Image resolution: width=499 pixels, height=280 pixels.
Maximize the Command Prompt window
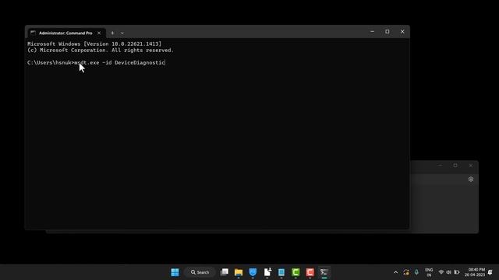388,31
